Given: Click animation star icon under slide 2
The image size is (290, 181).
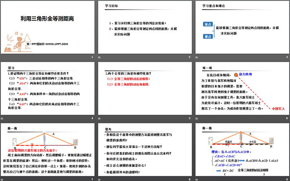Looking at the screenshot, I should [x=99, y=57].
